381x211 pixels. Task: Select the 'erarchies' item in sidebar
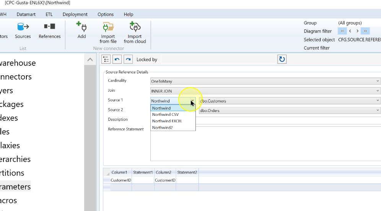tap(15, 159)
